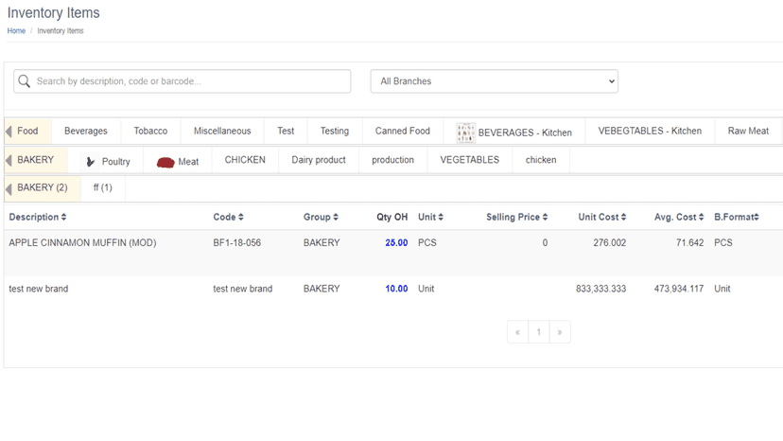The height and width of the screenshot is (441, 783).
Task: Open the All Branches dropdown
Action: [x=495, y=81]
